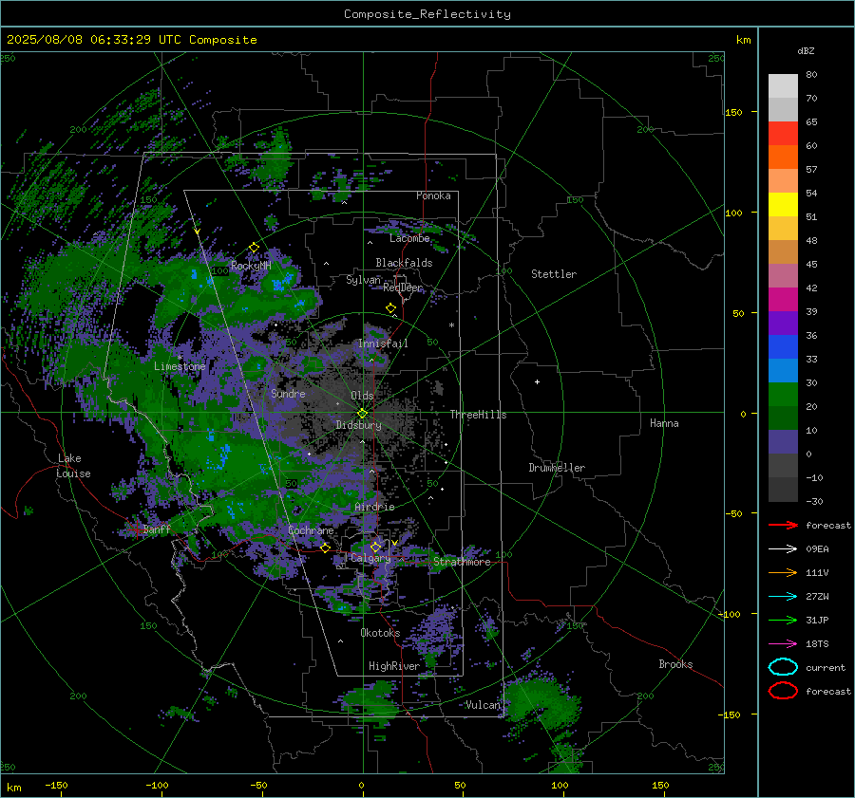Click the current legend label
Screen dimensions: 855x798
click(826, 668)
